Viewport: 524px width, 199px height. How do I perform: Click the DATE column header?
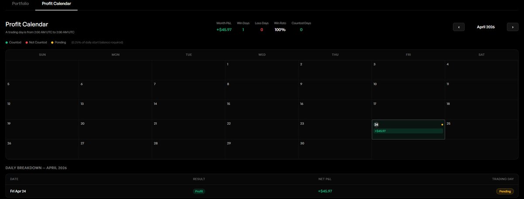coord(14,179)
